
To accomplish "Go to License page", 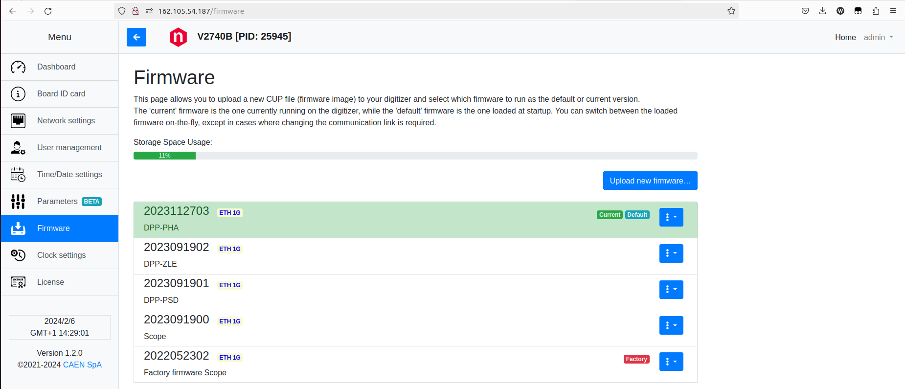I will pyautogui.click(x=60, y=282).
